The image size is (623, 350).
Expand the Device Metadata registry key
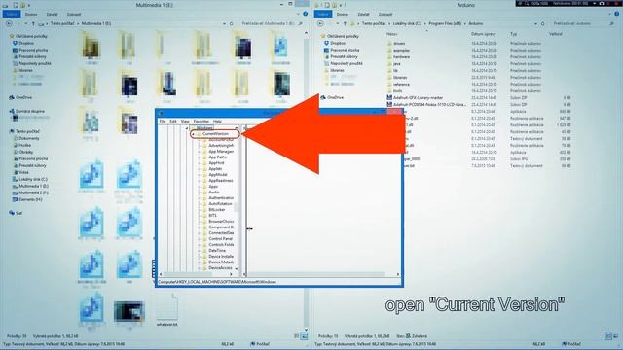[200, 262]
